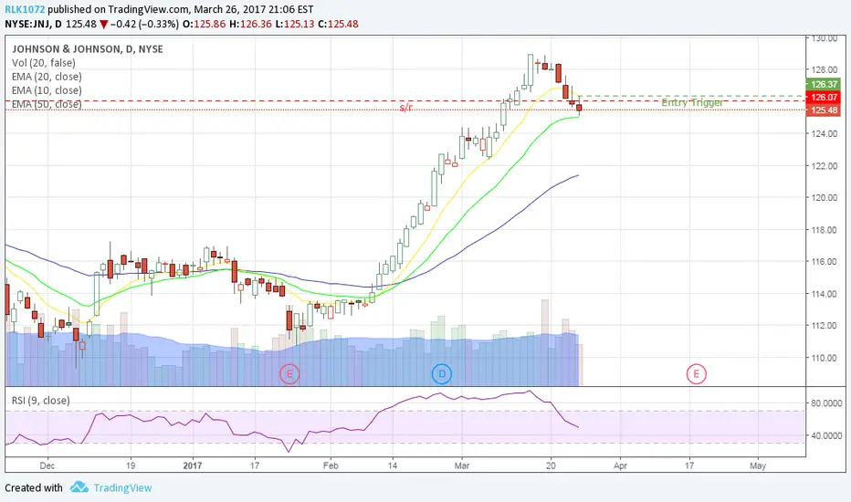Click the pink E earnings marker near April
The image size is (851, 502).
click(697, 374)
